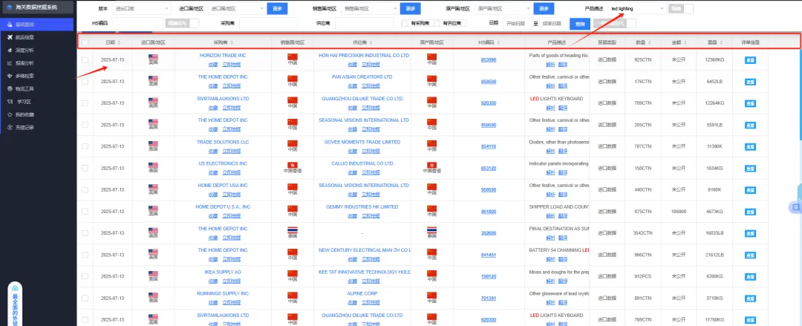
Task: Click 查看 for the 925CTN row
Action: click(x=750, y=60)
